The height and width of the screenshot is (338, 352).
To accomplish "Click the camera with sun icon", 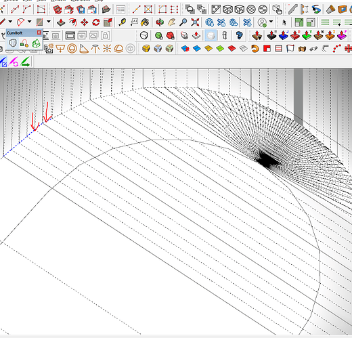I will click(49, 49).
